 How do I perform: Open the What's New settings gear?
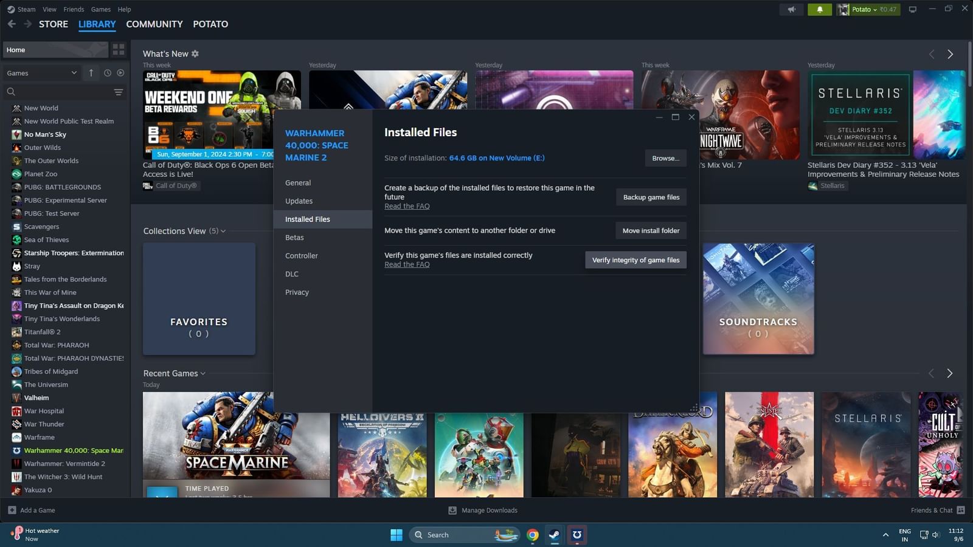point(195,53)
